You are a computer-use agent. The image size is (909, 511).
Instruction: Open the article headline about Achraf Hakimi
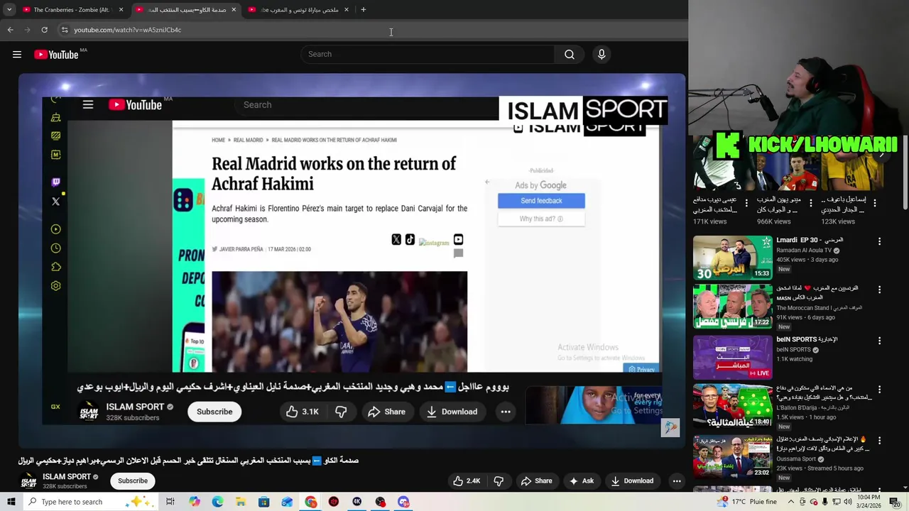[334, 174]
